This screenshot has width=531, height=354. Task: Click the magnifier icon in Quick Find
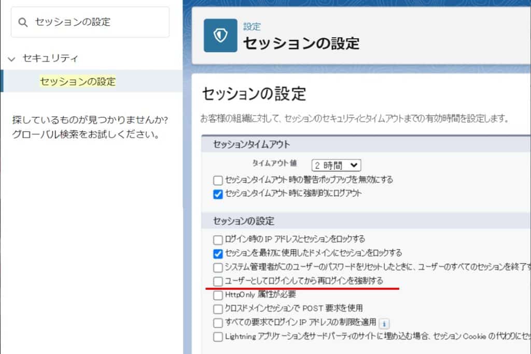22,22
